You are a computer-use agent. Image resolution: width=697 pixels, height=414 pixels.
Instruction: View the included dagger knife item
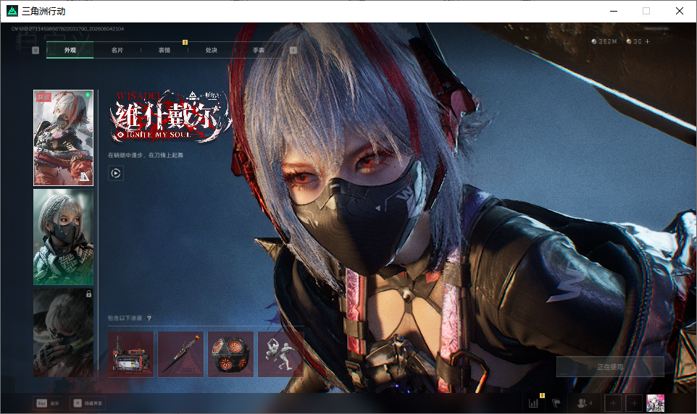(x=180, y=354)
